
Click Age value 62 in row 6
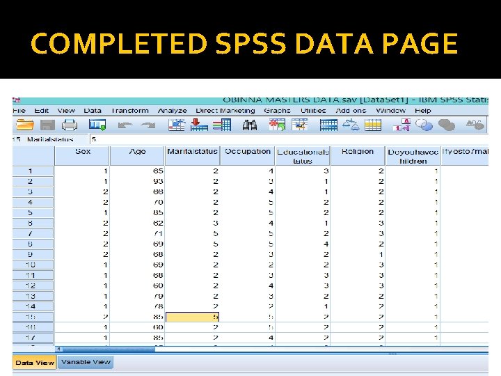tap(137, 224)
